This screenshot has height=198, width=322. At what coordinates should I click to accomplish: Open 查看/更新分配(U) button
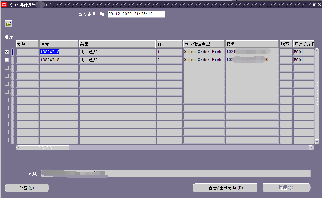225,188
